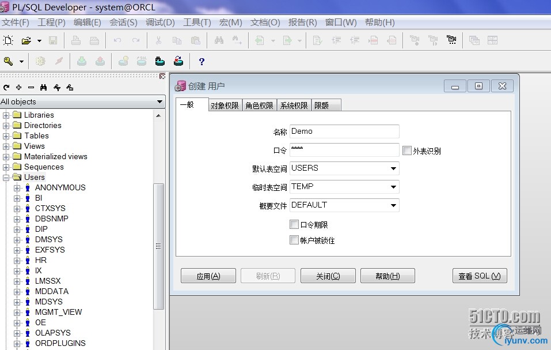Screen dimensions: 551x350
Task: Select the DBSNMP user in tree
Action: click(x=52, y=219)
